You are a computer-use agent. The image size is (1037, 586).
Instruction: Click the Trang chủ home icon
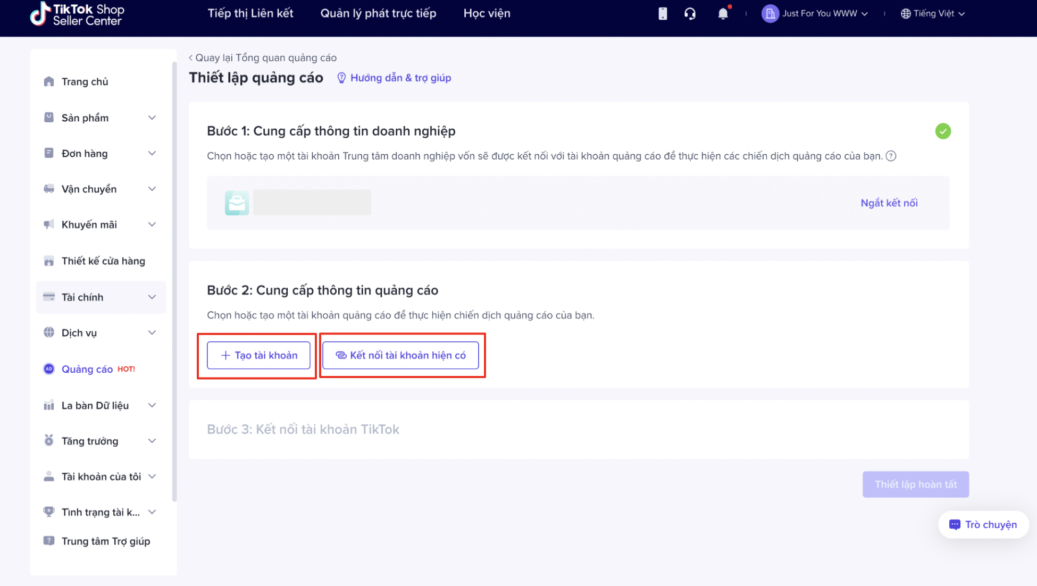click(x=49, y=81)
